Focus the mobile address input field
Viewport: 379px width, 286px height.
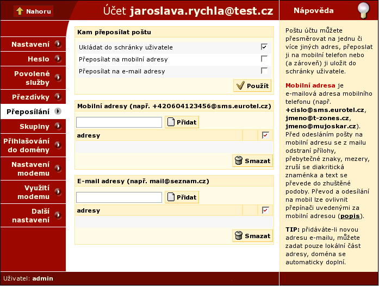(119, 122)
